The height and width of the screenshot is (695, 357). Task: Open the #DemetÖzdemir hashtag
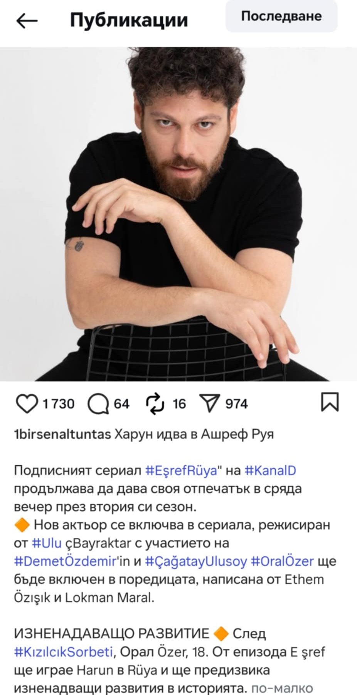click(x=65, y=561)
